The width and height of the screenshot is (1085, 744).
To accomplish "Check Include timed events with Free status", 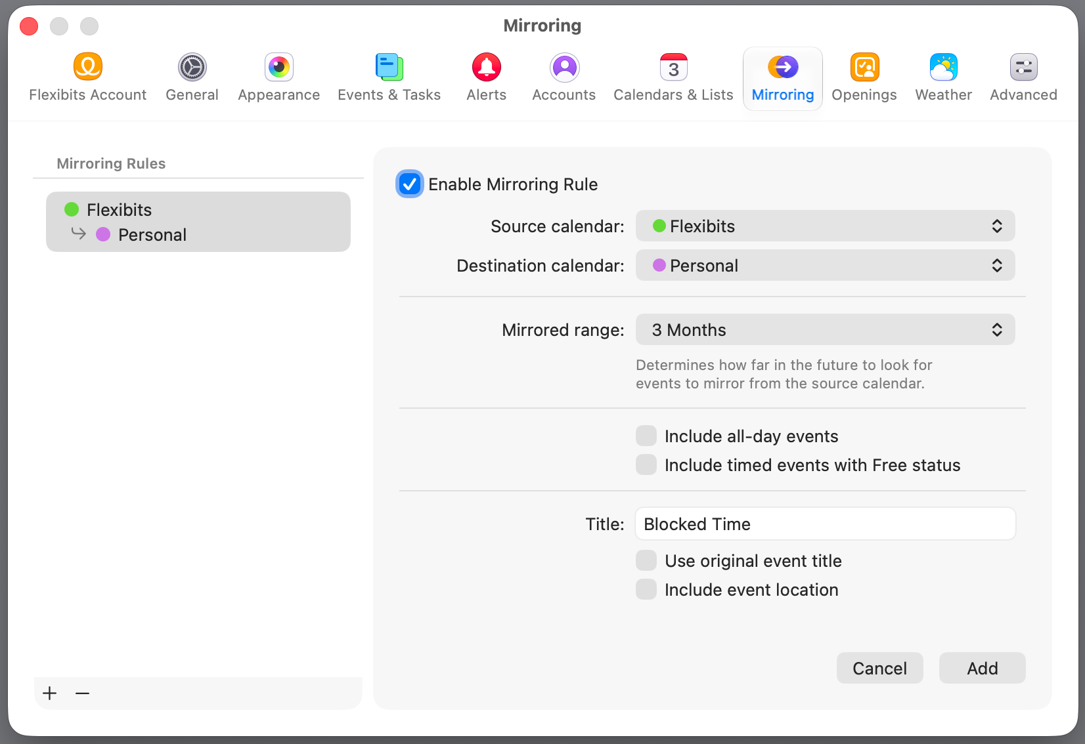I will click(x=646, y=465).
